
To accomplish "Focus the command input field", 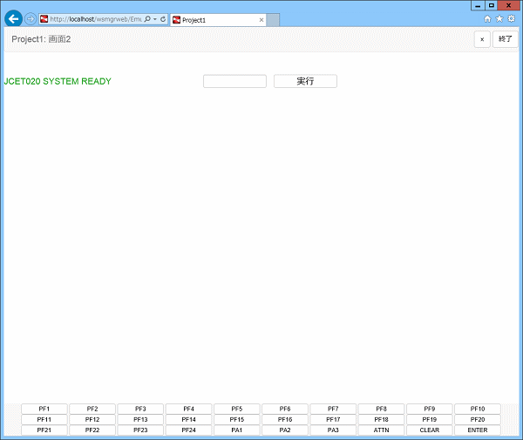I will (234, 81).
